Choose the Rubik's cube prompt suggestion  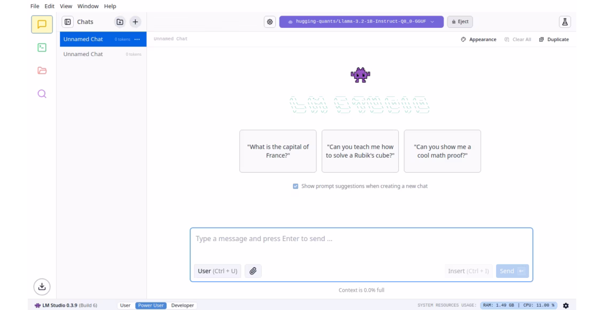pos(360,151)
